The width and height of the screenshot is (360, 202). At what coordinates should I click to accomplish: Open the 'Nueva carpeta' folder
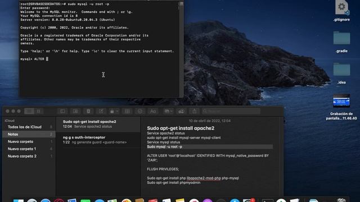tap(29, 141)
